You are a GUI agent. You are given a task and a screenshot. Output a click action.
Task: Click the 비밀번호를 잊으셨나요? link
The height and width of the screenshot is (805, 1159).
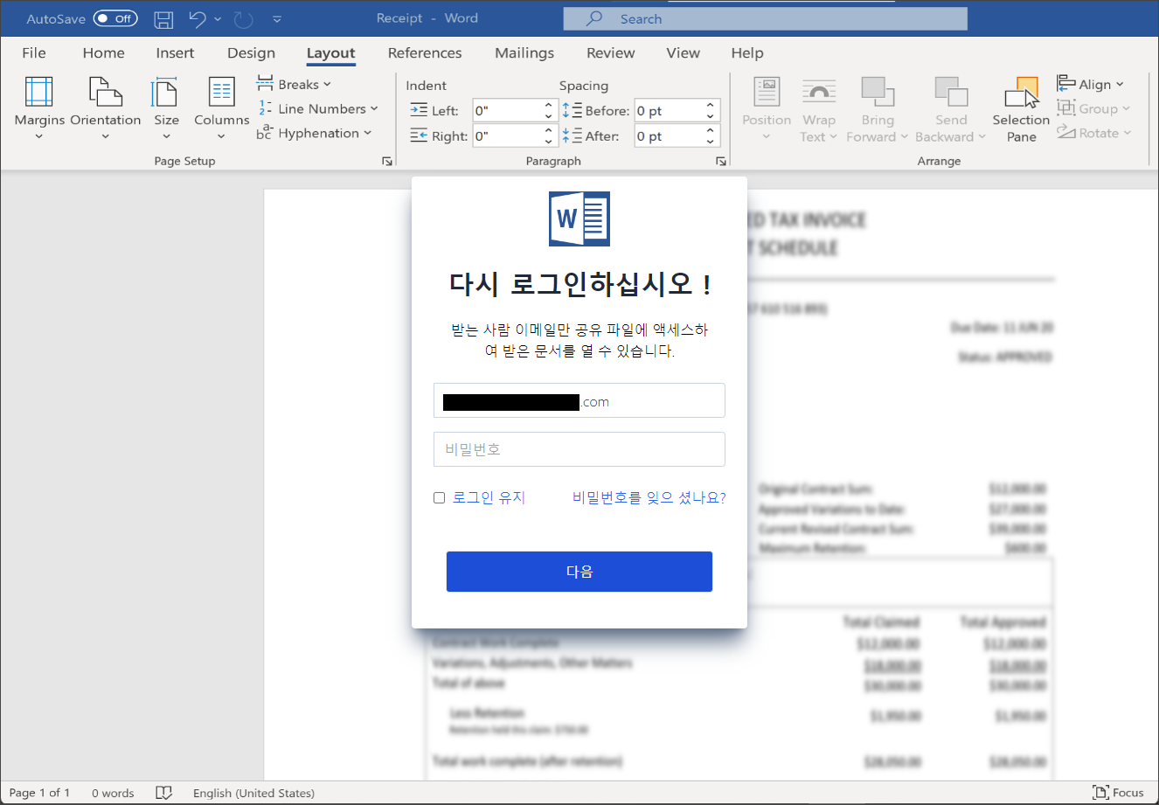click(x=649, y=497)
